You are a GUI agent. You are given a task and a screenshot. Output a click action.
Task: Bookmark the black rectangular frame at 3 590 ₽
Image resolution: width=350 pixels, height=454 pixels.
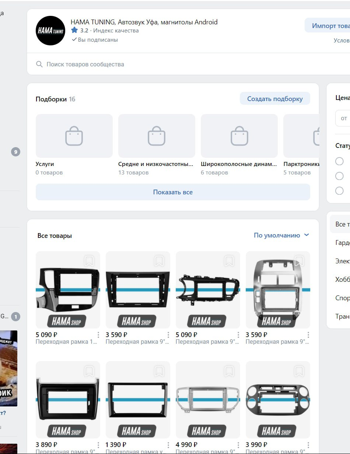pyautogui.click(x=159, y=261)
